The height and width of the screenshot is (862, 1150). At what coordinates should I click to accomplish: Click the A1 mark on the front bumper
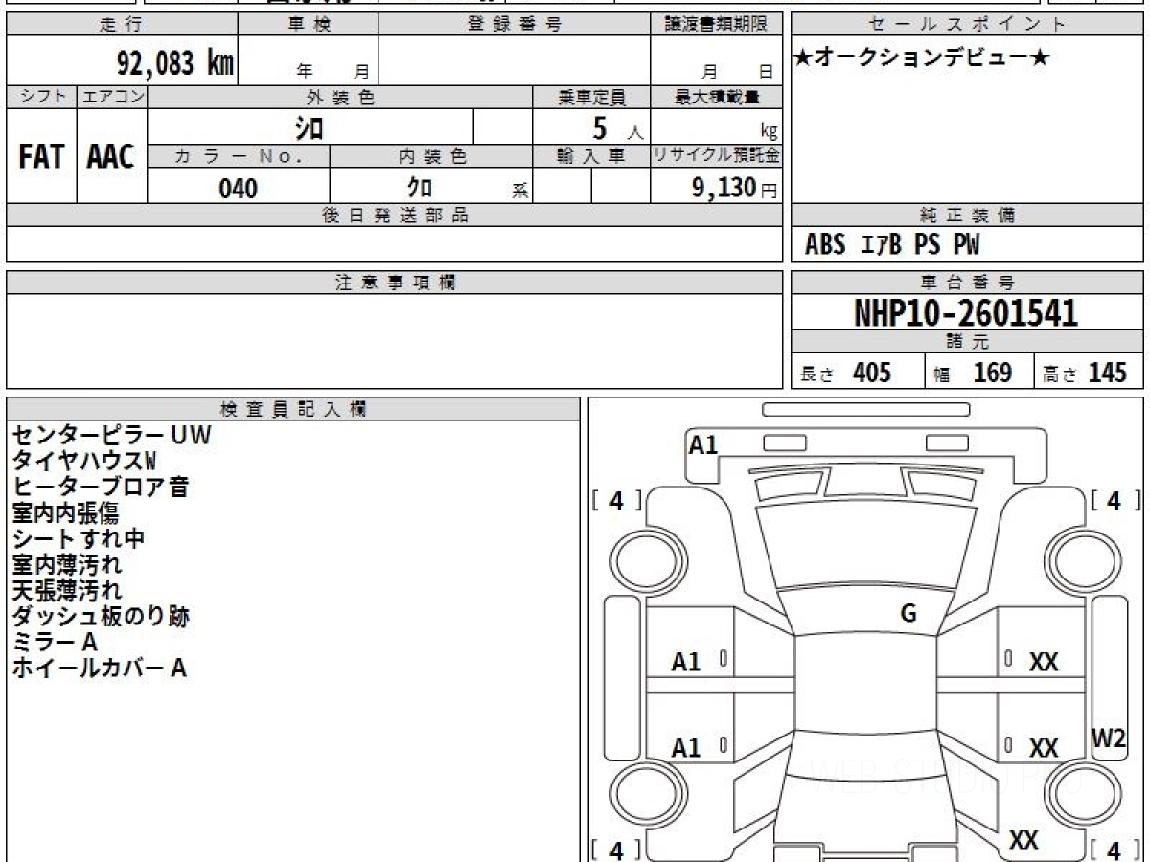703,445
